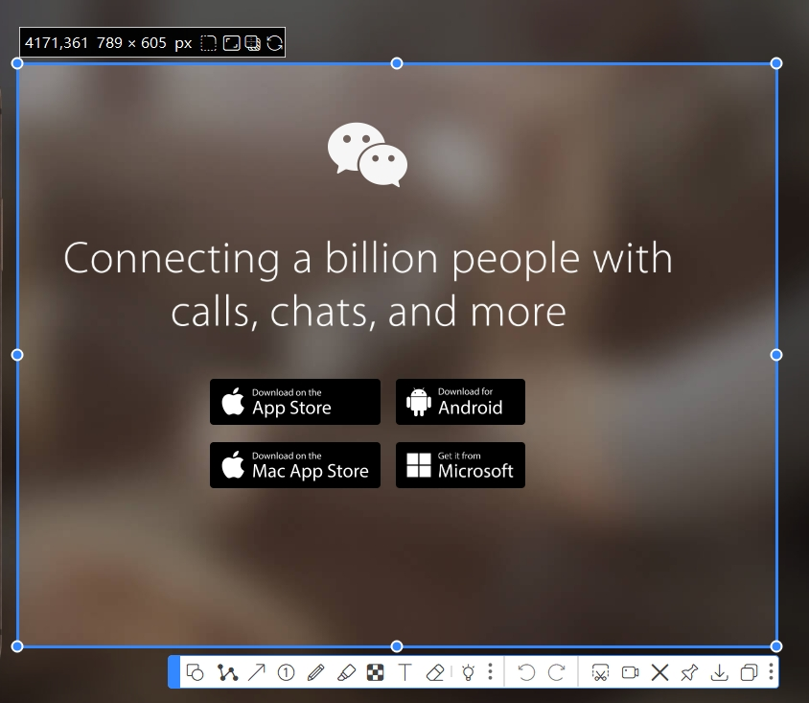Copy screenshot to clipboard
The width and height of the screenshot is (809, 703).
[749, 672]
